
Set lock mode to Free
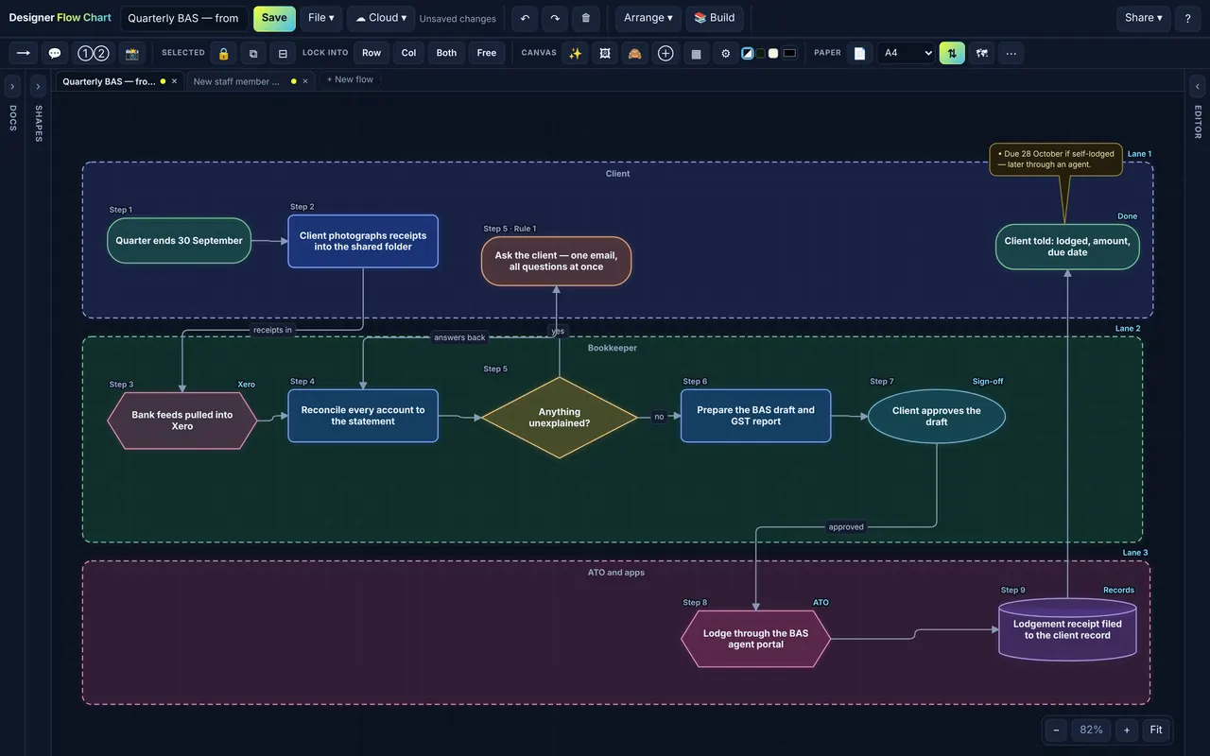(x=487, y=53)
